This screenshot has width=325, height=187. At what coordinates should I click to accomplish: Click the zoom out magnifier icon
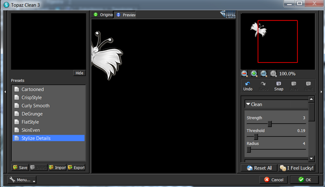coord(244,73)
